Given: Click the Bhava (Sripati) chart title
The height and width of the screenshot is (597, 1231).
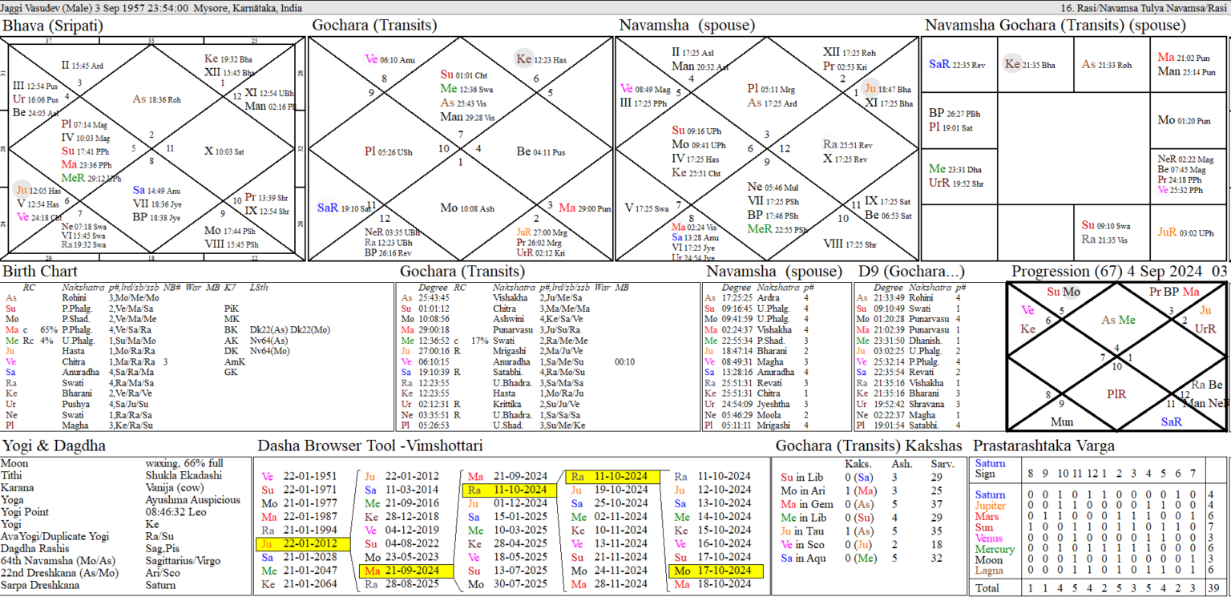Looking at the screenshot, I should (x=52, y=26).
